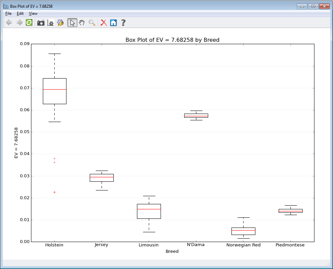Activate the arrow selection tool

(72, 23)
